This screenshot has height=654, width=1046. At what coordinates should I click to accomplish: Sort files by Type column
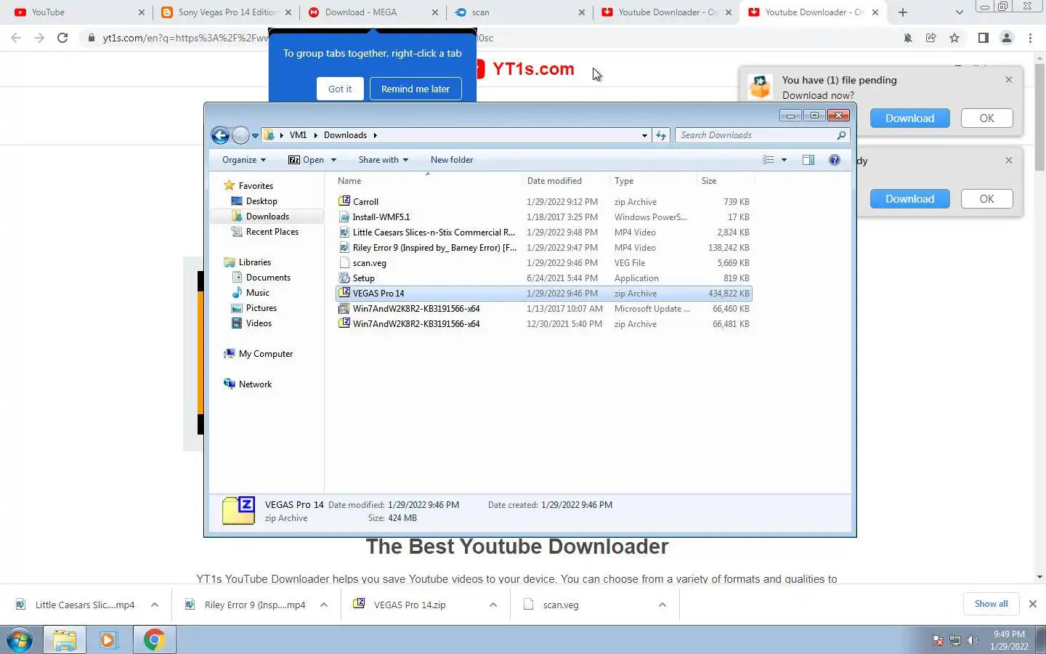click(x=653, y=181)
